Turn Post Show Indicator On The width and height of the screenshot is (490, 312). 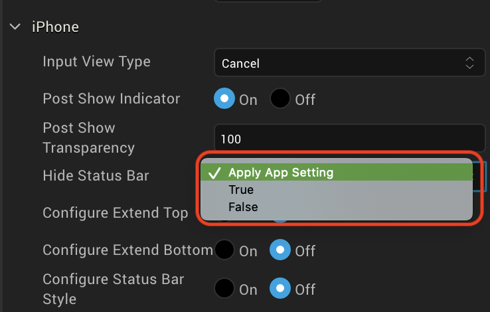[224, 98]
